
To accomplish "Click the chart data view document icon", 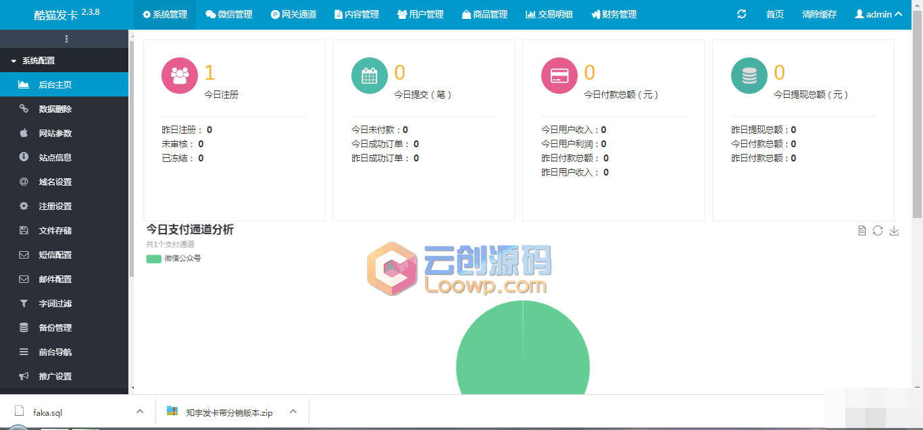I will point(862,231).
